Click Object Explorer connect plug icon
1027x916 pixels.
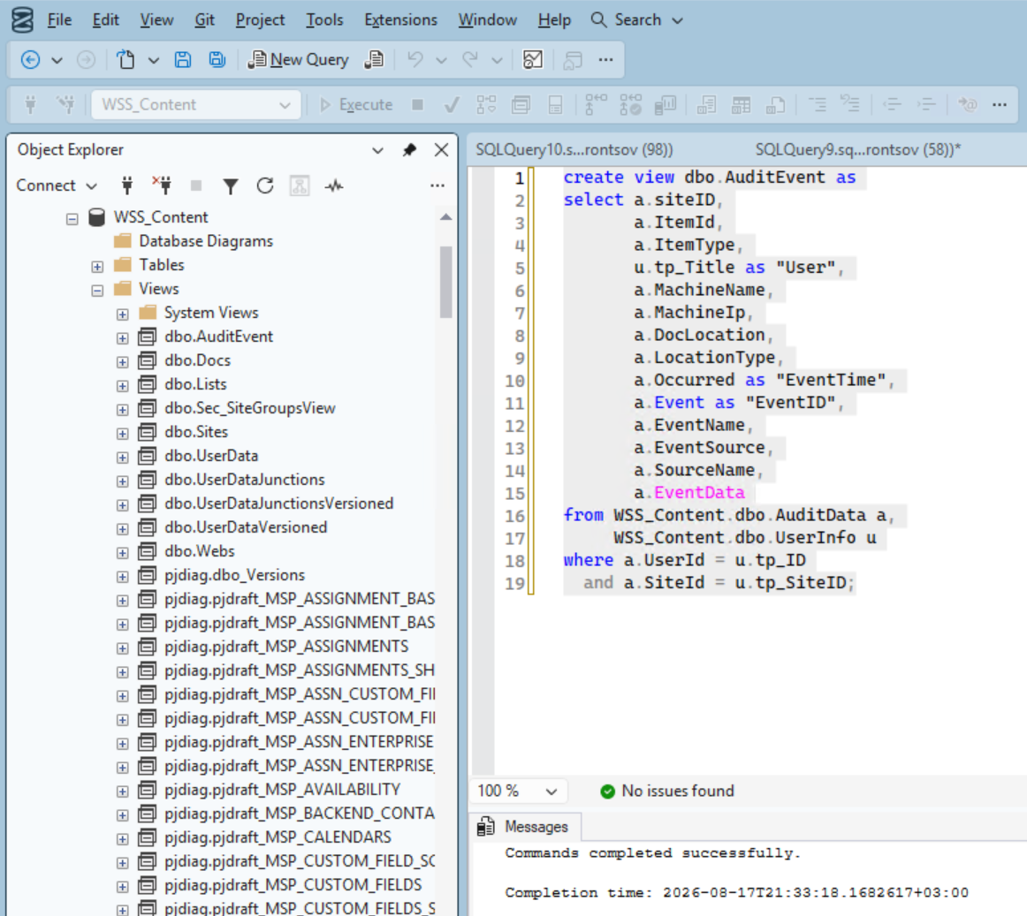pos(127,186)
